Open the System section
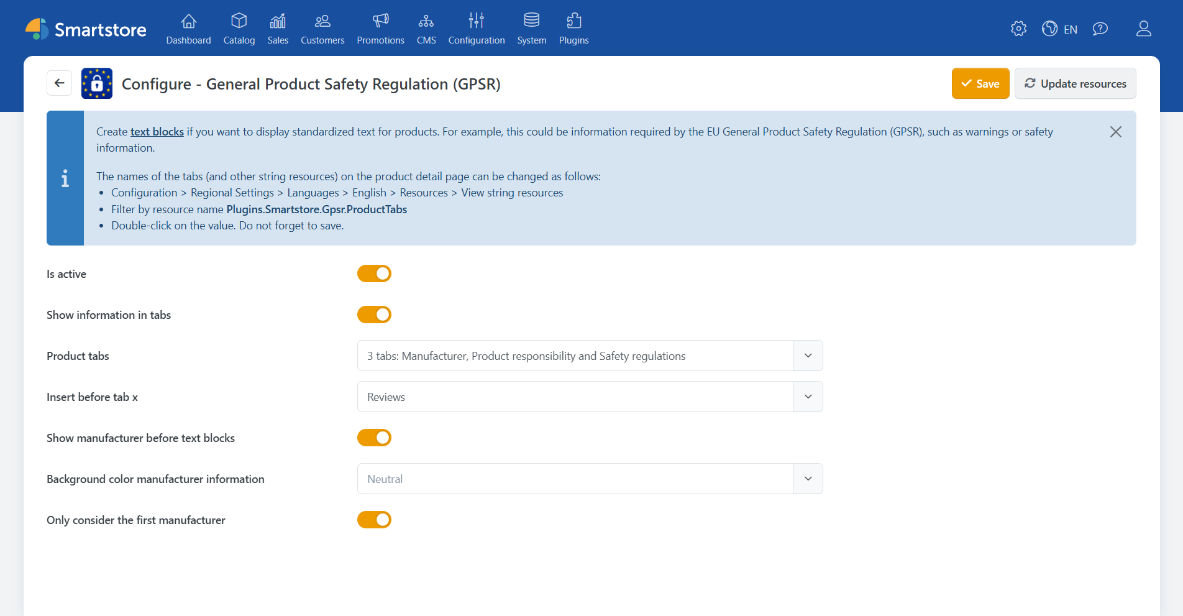Image resolution: width=1183 pixels, height=616 pixels. 531,29
